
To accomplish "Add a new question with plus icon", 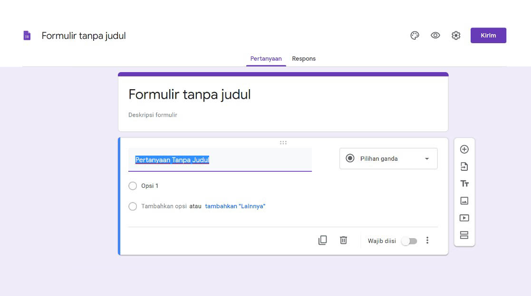I will point(464,149).
